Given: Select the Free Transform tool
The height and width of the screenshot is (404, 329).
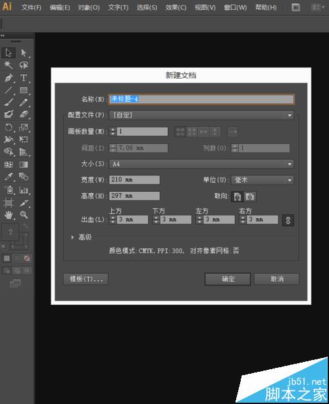Looking at the screenshot, I should 24,139.
